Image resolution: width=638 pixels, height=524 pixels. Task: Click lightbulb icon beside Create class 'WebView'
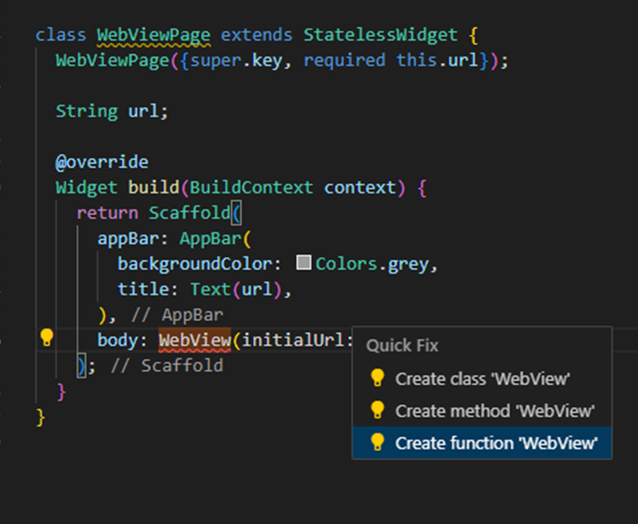click(x=378, y=378)
